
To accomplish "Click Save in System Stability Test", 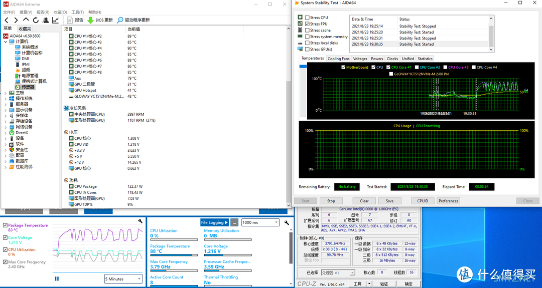I will pos(389,201).
